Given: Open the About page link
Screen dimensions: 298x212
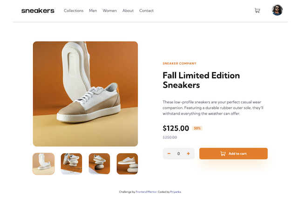Looking at the screenshot, I should [128, 11].
